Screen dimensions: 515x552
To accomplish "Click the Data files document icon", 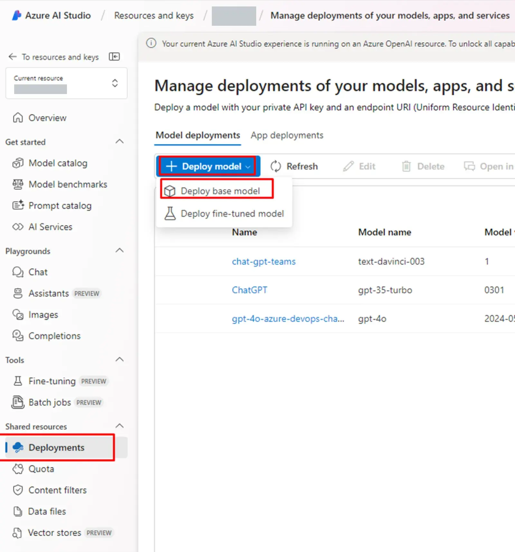I will 18,511.
